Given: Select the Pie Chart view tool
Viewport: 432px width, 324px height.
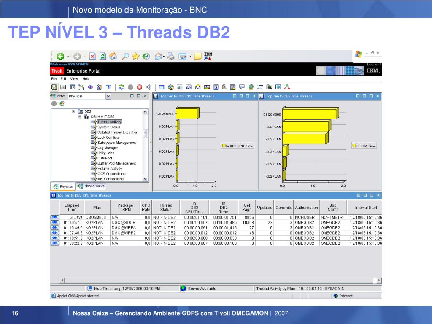Looking at the screenshot, I should point(171,87).
